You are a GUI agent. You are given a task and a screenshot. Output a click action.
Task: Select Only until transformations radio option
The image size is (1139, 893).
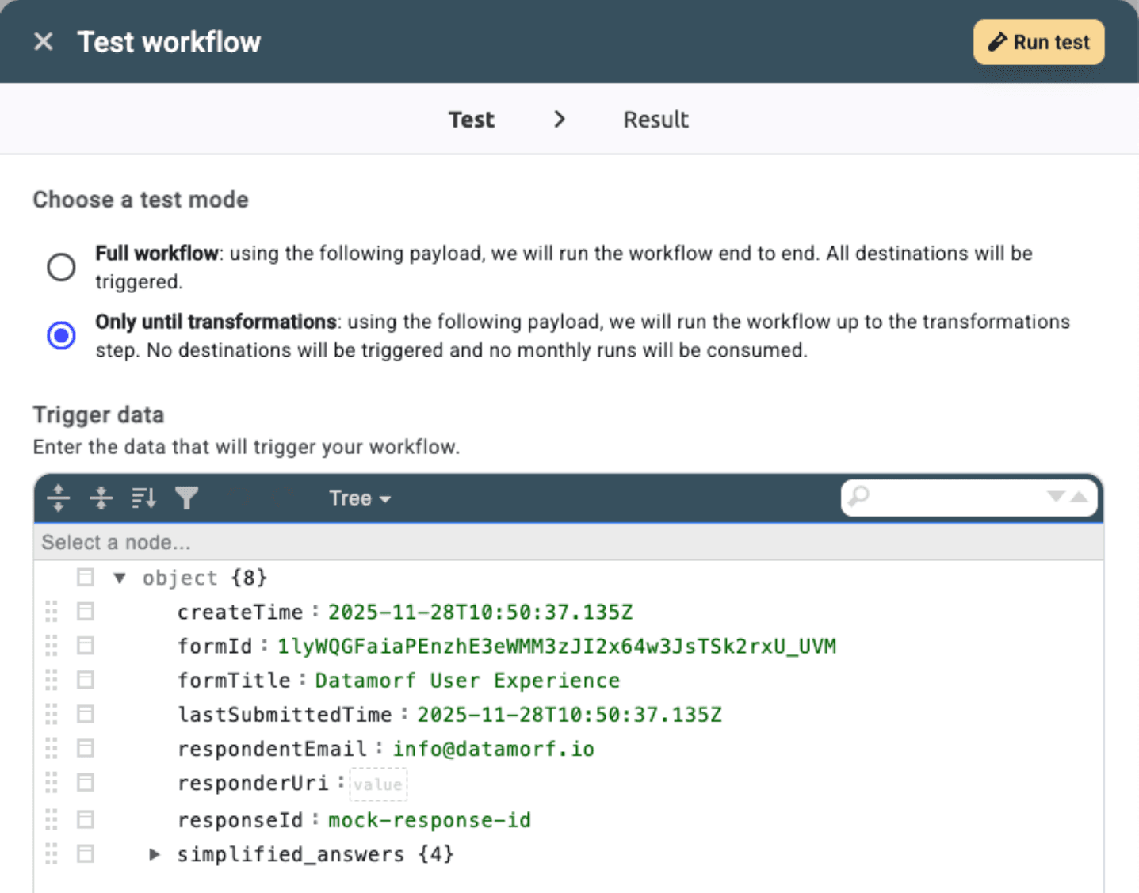[x=61, y=335]
